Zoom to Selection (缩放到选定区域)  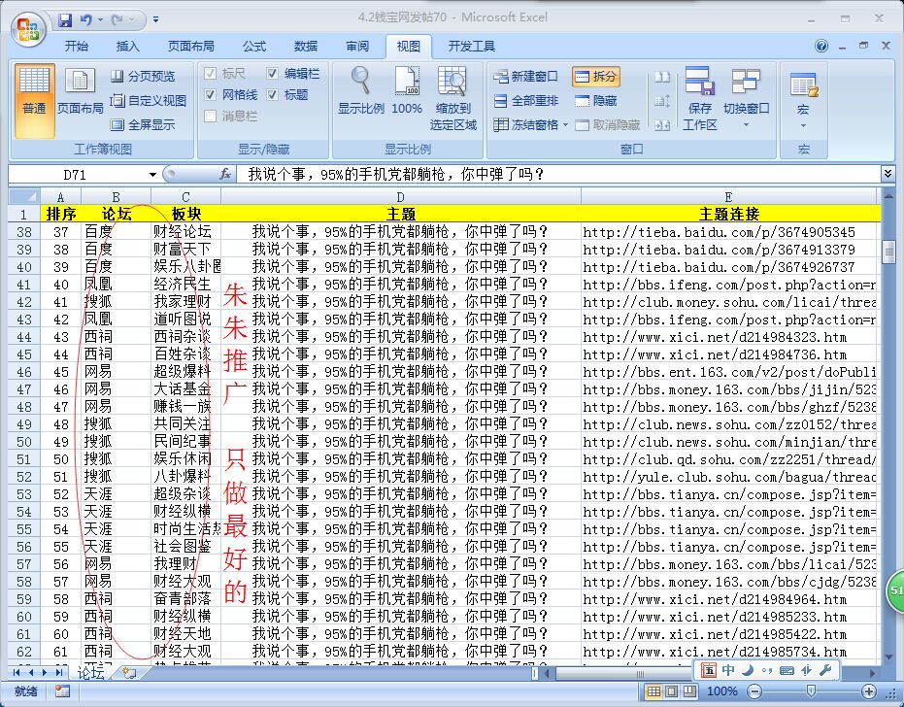453,99
